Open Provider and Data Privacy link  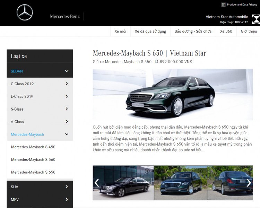click(x=242, y=5)
